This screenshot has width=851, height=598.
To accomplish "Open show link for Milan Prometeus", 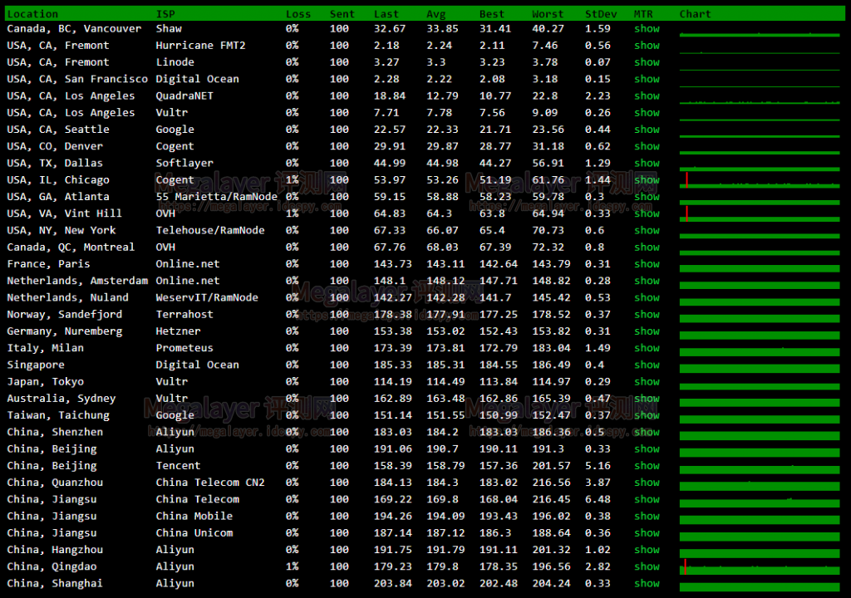I will point(647,348).
